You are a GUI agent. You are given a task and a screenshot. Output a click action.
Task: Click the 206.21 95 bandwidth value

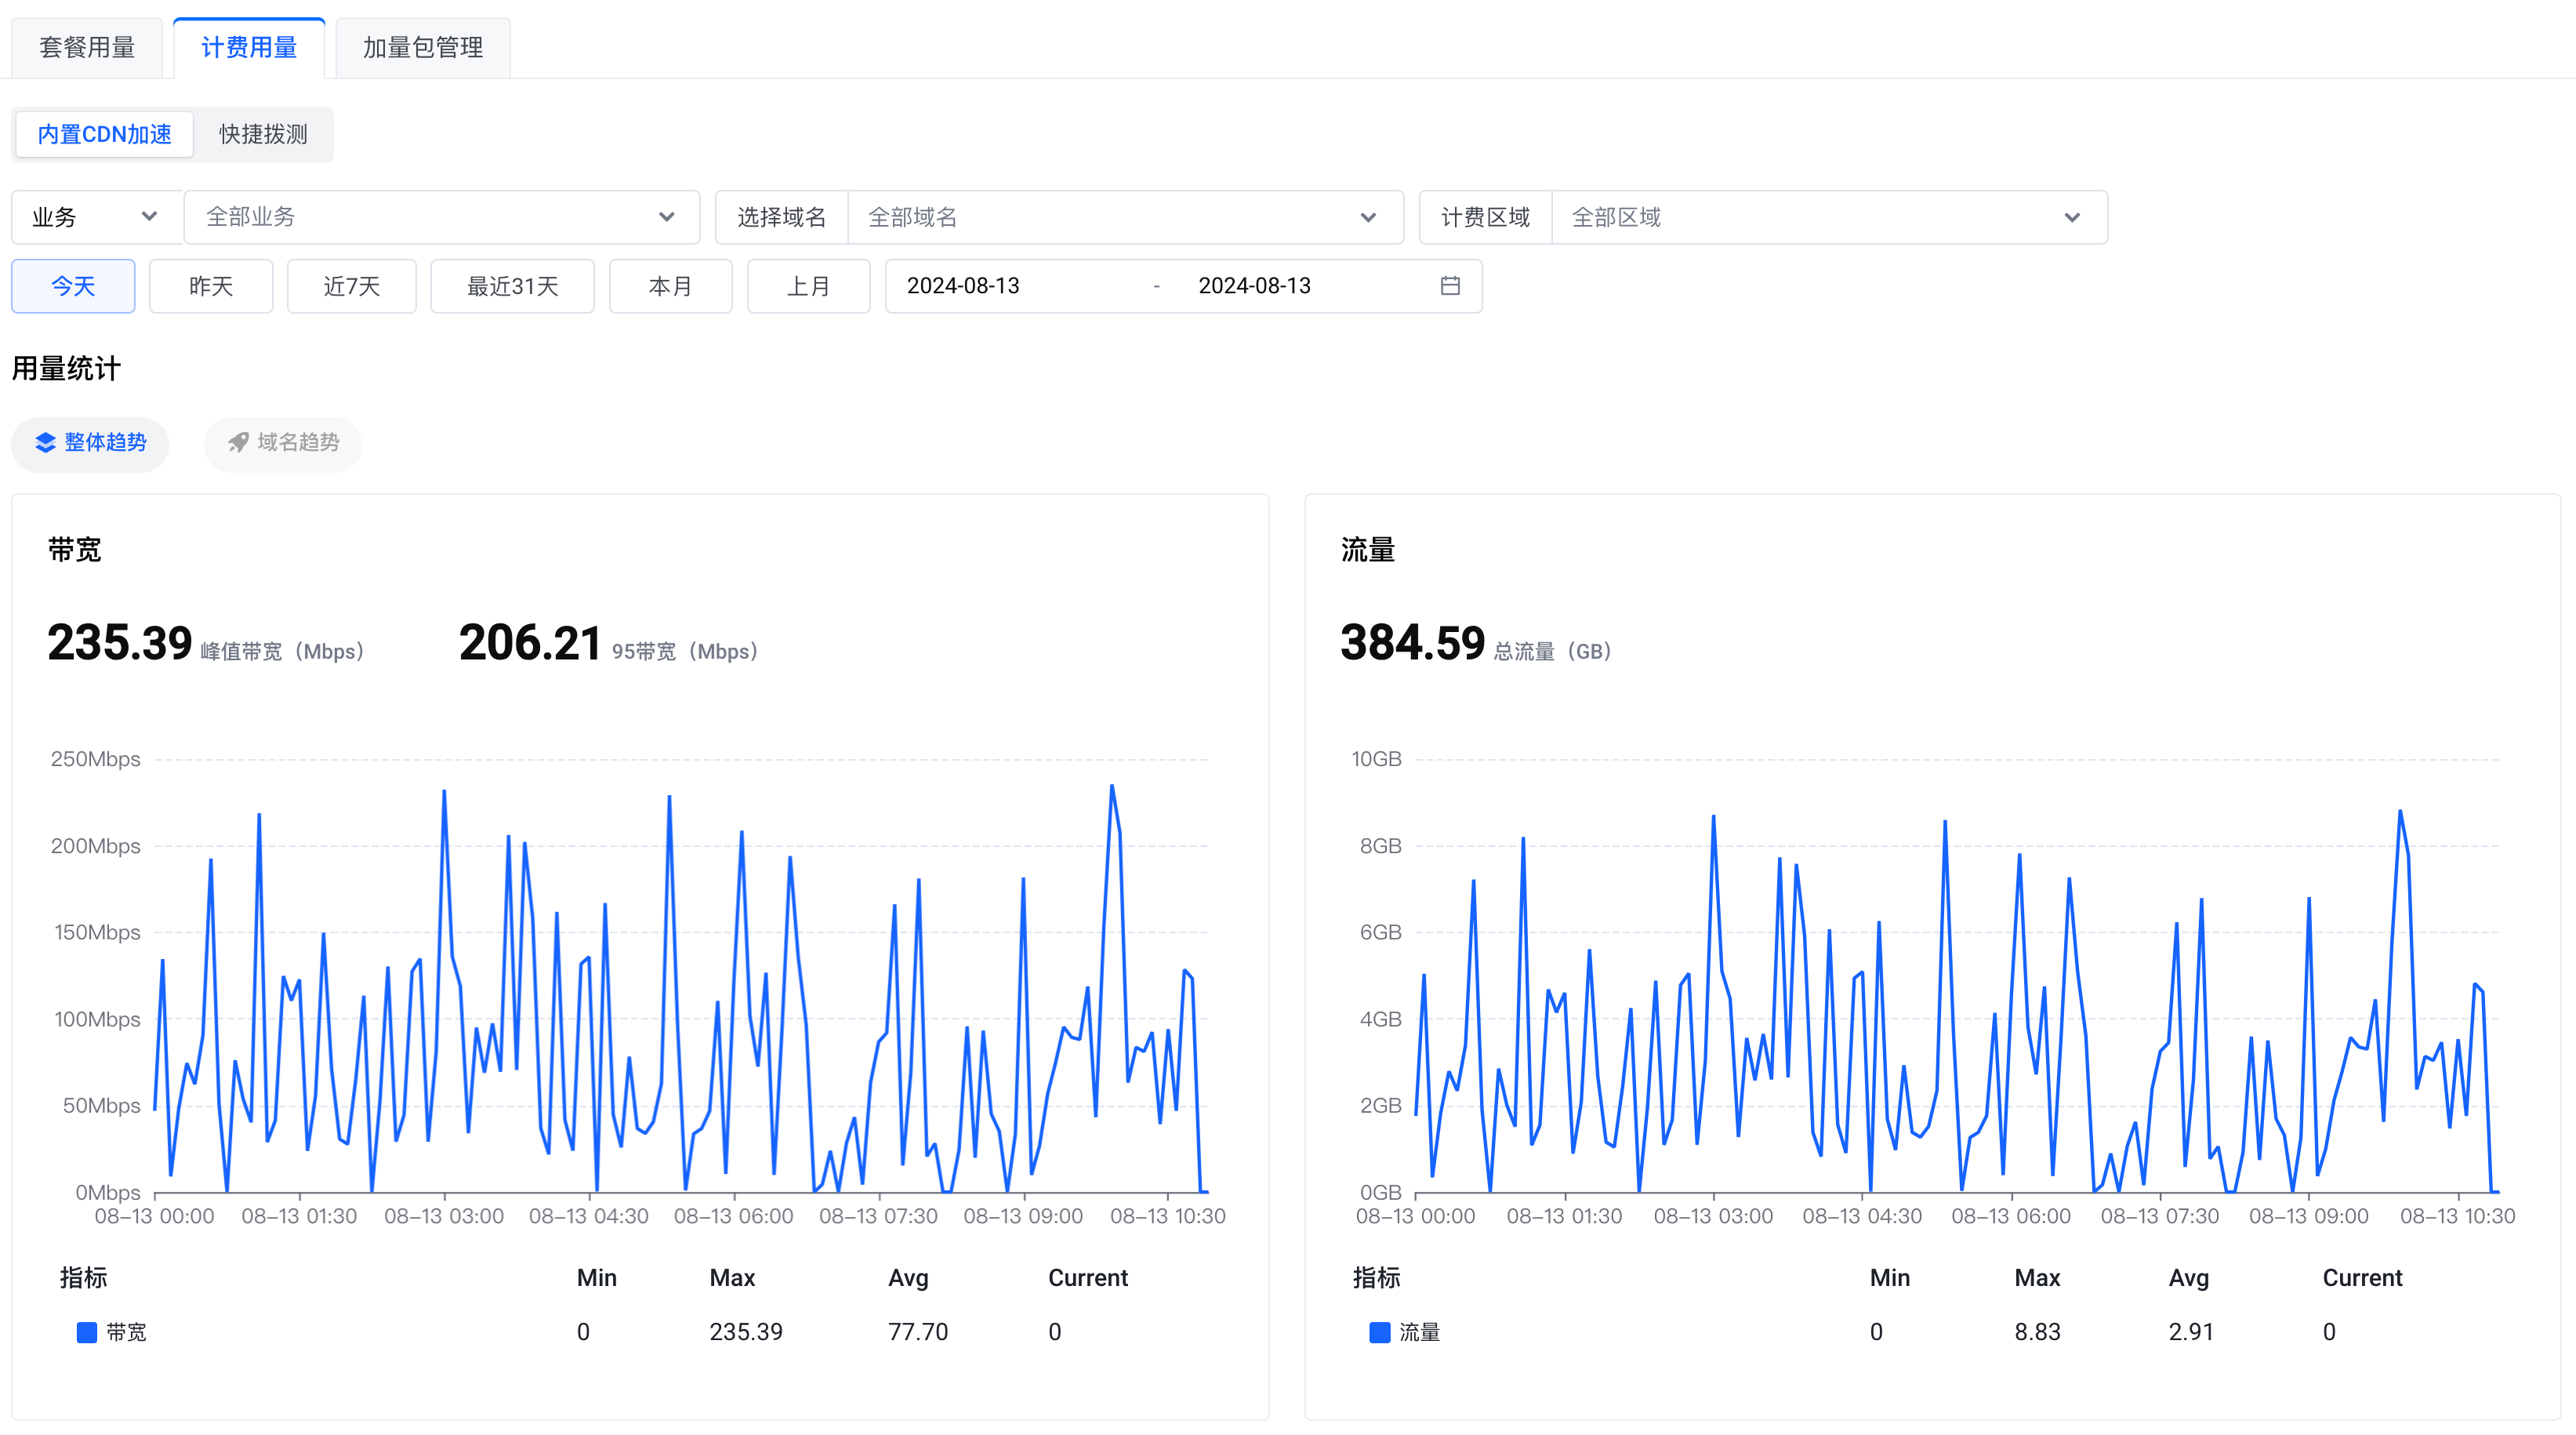coord(530,643)
